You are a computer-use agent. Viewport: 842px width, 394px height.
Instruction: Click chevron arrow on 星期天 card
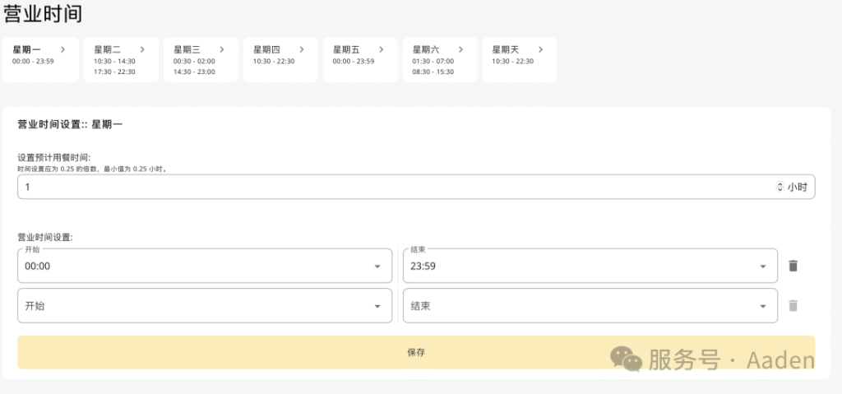click(539, 49)
